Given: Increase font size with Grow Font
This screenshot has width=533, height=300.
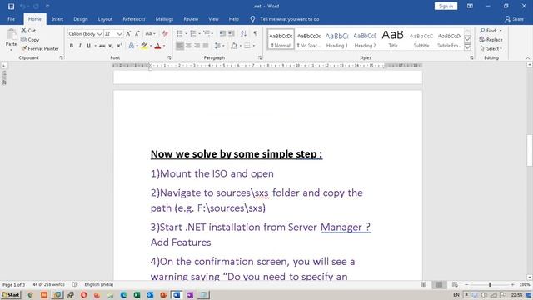Looking at the screenshot, I should pos(128,33).
